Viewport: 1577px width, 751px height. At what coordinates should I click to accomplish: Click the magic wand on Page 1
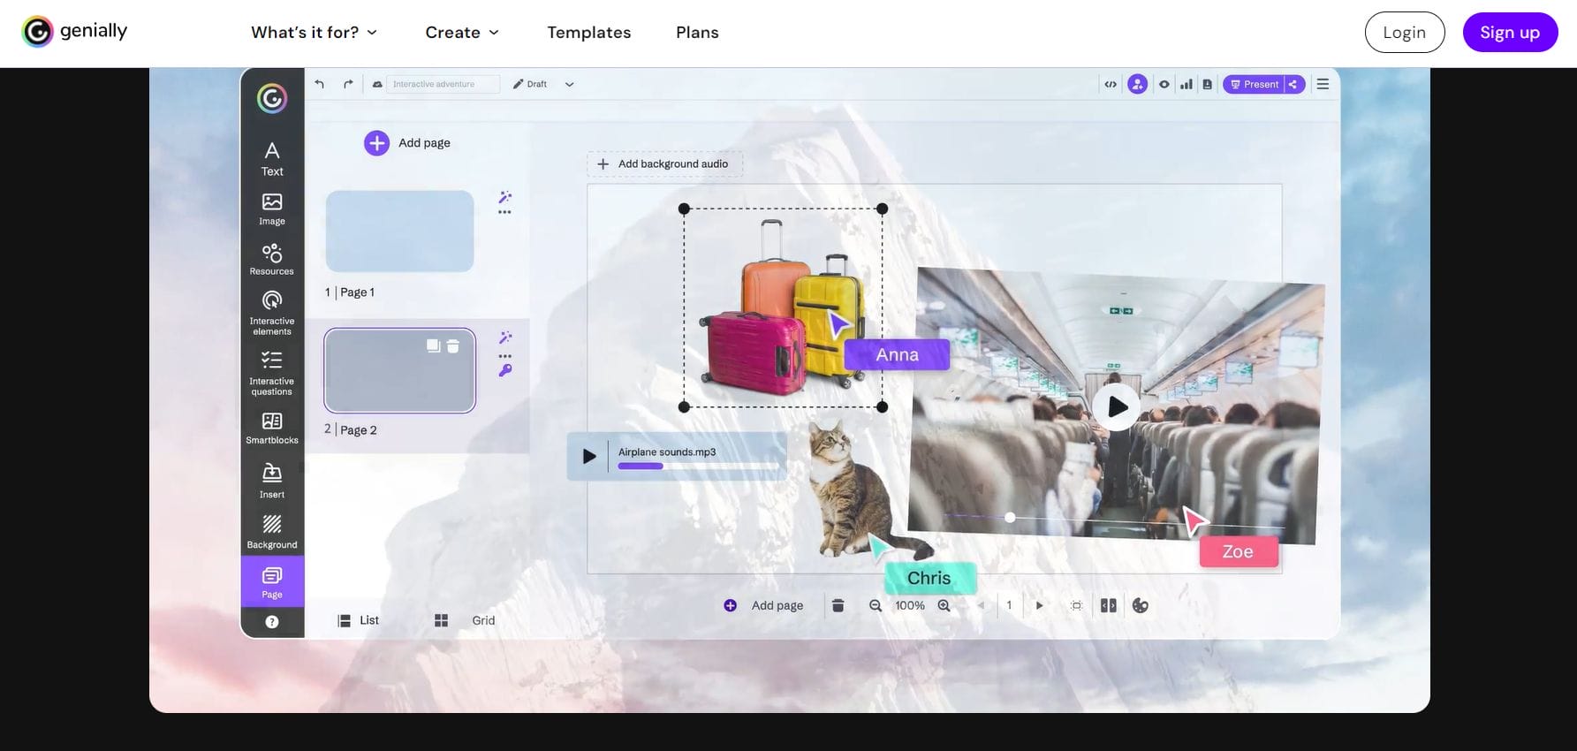point(504,197)
